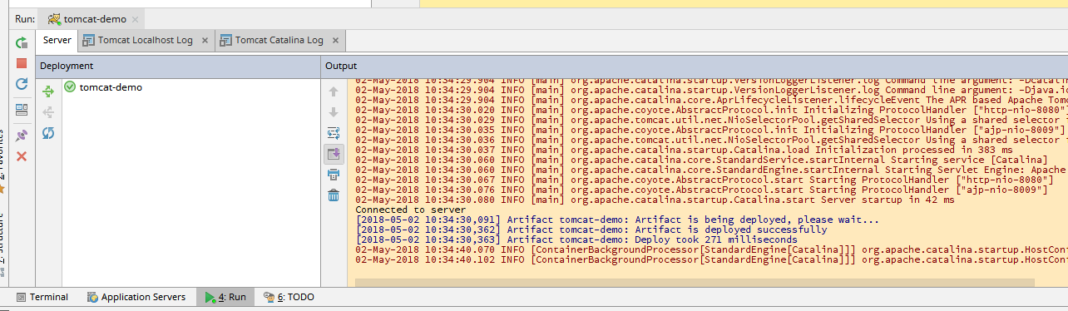Viewport: 1068px width, 311px height.
Task: Close the tomcat-demo run tab
Action: click(x=136, y=18)
